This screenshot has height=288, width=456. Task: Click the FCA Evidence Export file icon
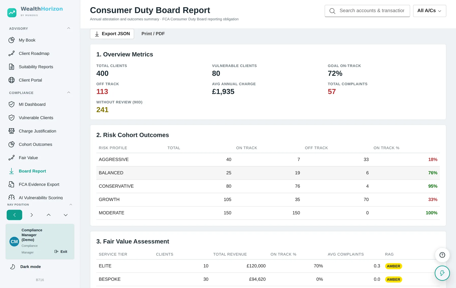click(x=11, y=184)
